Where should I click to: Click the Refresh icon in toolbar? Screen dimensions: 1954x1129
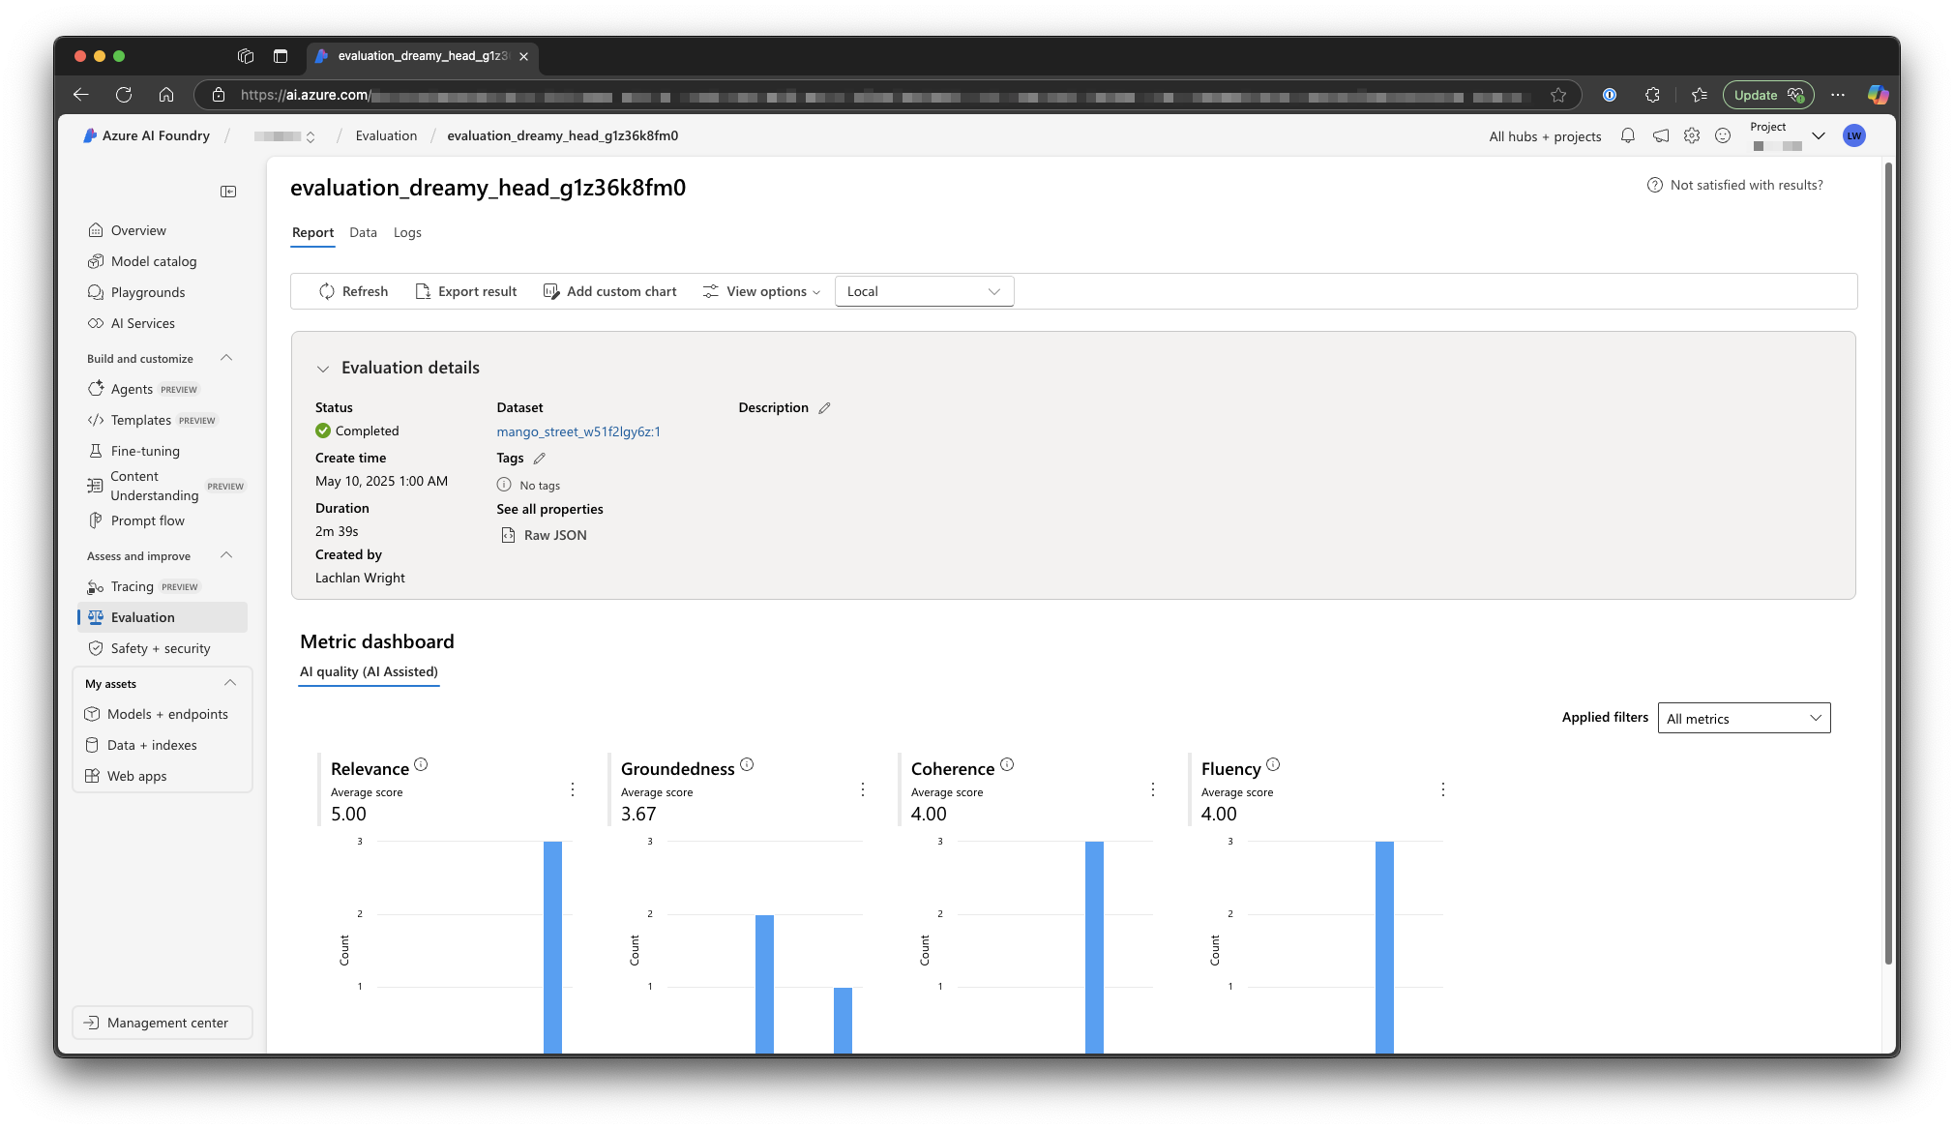click(327, 291)
